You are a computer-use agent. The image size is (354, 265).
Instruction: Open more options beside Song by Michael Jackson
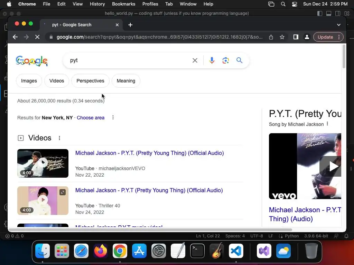pos(327,124)
